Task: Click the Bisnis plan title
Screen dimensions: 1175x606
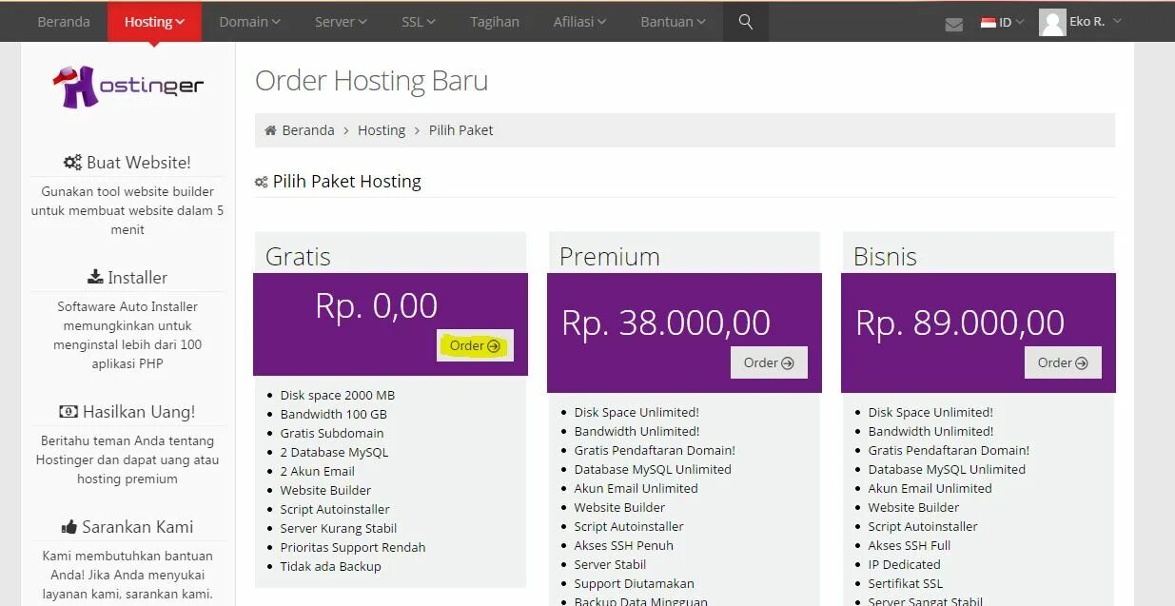Action: point(885,257)
